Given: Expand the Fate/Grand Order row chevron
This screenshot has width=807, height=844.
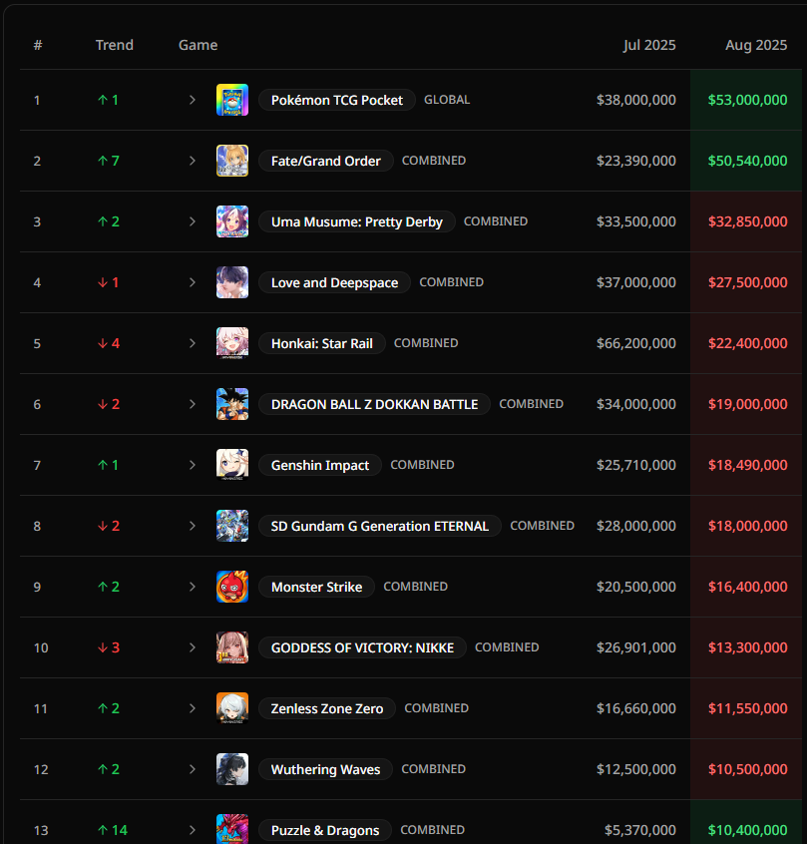Looking at the screenshot, I should click(x=193, y=161).
